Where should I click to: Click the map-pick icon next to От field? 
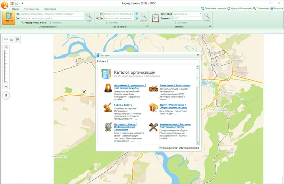(137, 14)
